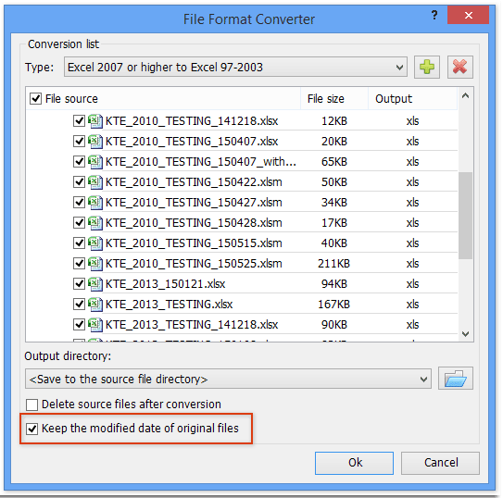Uncheck KTE_2010_TESTING_150407_with... checkbox
Image resolution: width=503 pixels, height=498 pixels.
click(x=79, y=162)
